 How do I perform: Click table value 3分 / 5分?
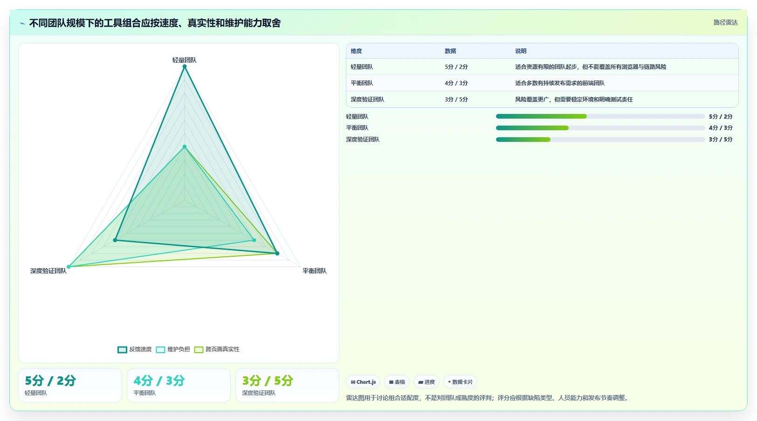[456, 100]
